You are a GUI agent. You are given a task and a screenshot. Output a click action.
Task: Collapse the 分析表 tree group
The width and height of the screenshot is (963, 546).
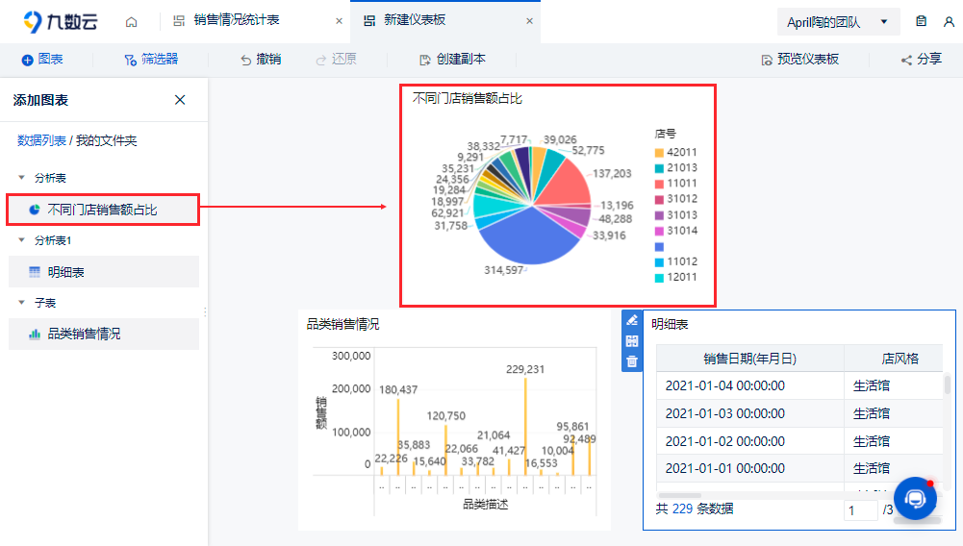[21, 177]
